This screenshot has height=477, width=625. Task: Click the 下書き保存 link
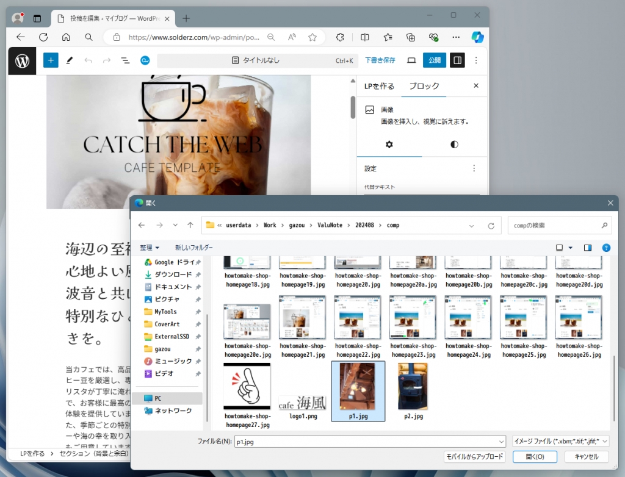click(x=380, y=60)
